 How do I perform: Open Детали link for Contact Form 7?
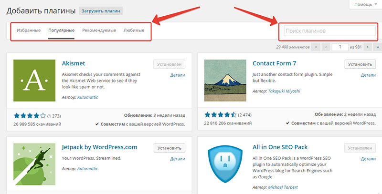[368, 75]
